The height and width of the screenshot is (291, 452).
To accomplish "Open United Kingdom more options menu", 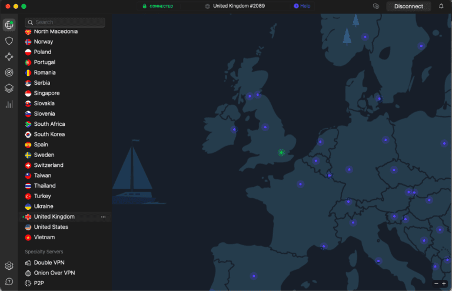I will 104,217.
